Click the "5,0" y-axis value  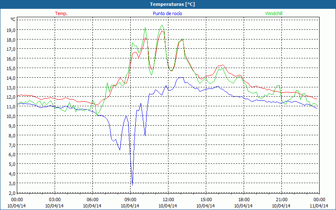coord(12,164)
